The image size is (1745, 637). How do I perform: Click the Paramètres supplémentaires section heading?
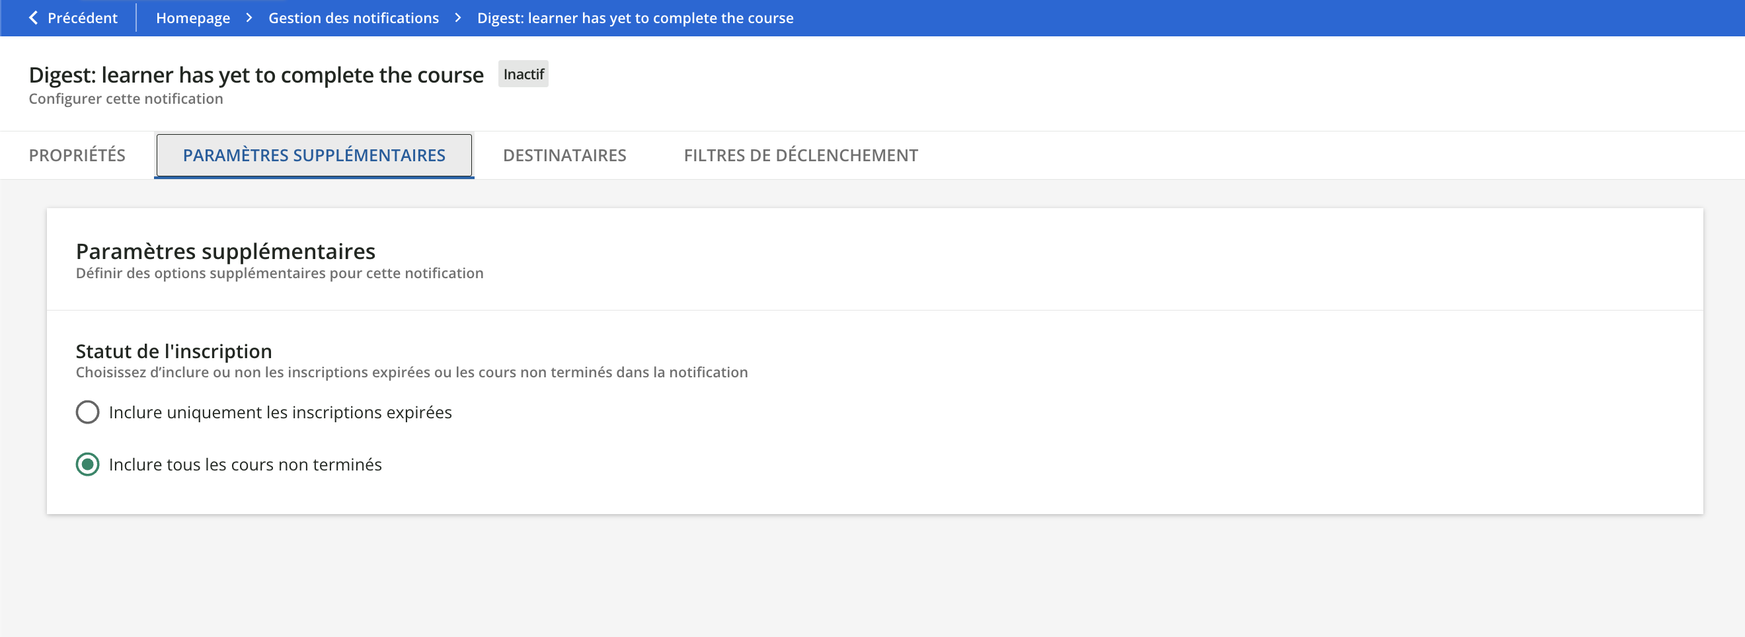(x=225, y=251)
